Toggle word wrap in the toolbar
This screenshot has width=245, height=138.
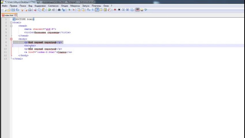[88, 10]
